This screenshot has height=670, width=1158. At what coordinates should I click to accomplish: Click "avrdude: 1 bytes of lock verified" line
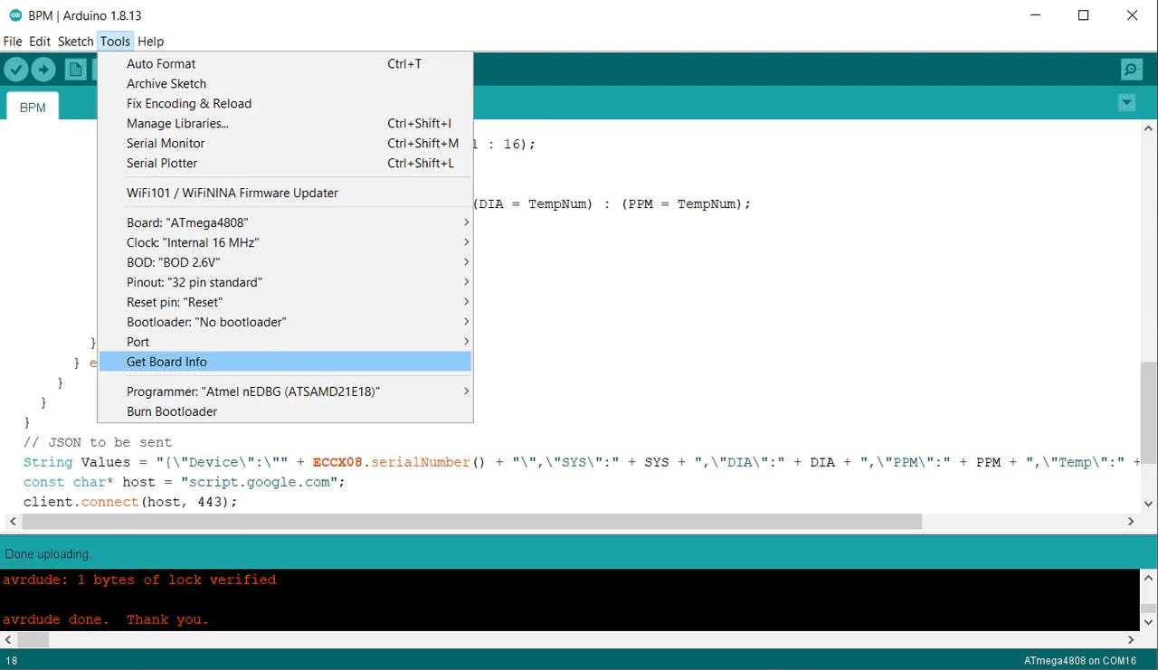point(139,580)
